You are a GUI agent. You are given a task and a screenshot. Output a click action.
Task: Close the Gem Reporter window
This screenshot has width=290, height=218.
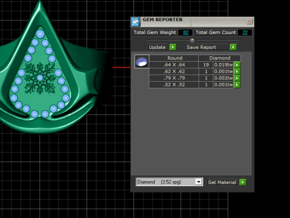click(250, 21)
